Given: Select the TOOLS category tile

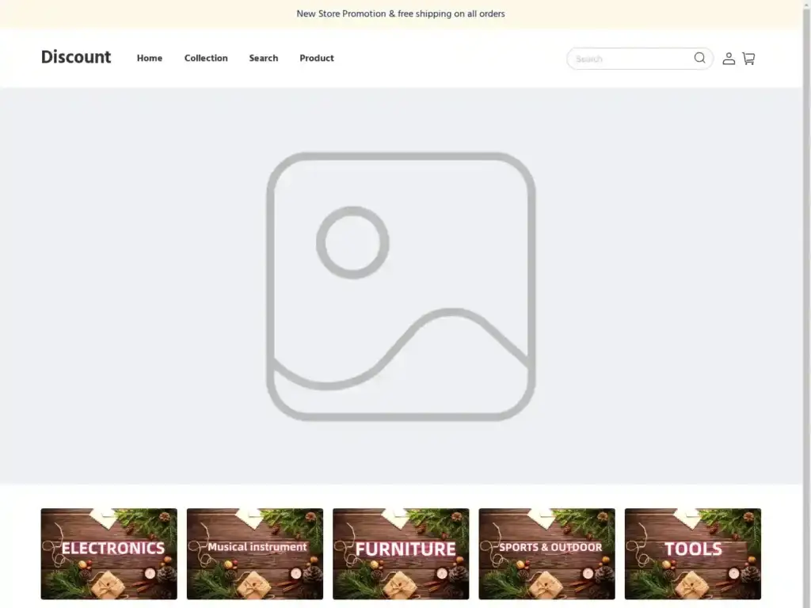Looking at the screenshot, I should pos(693,554).
